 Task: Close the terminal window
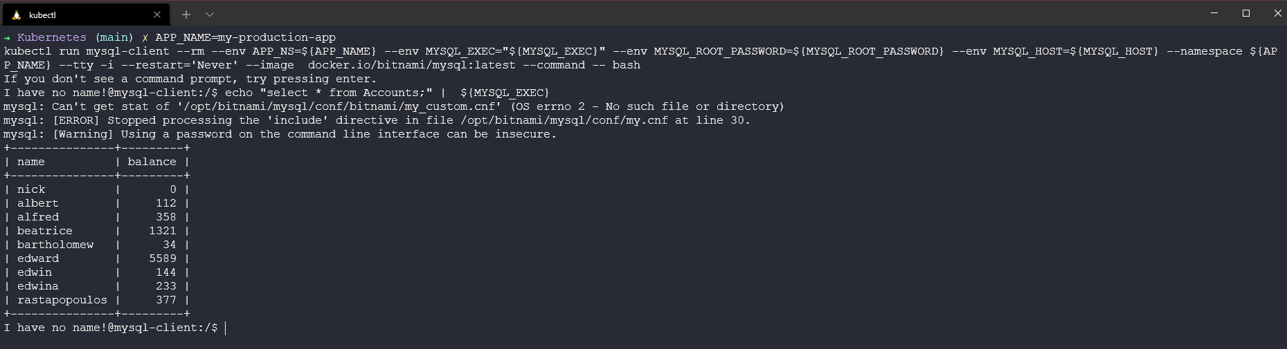click(1277, 13)
